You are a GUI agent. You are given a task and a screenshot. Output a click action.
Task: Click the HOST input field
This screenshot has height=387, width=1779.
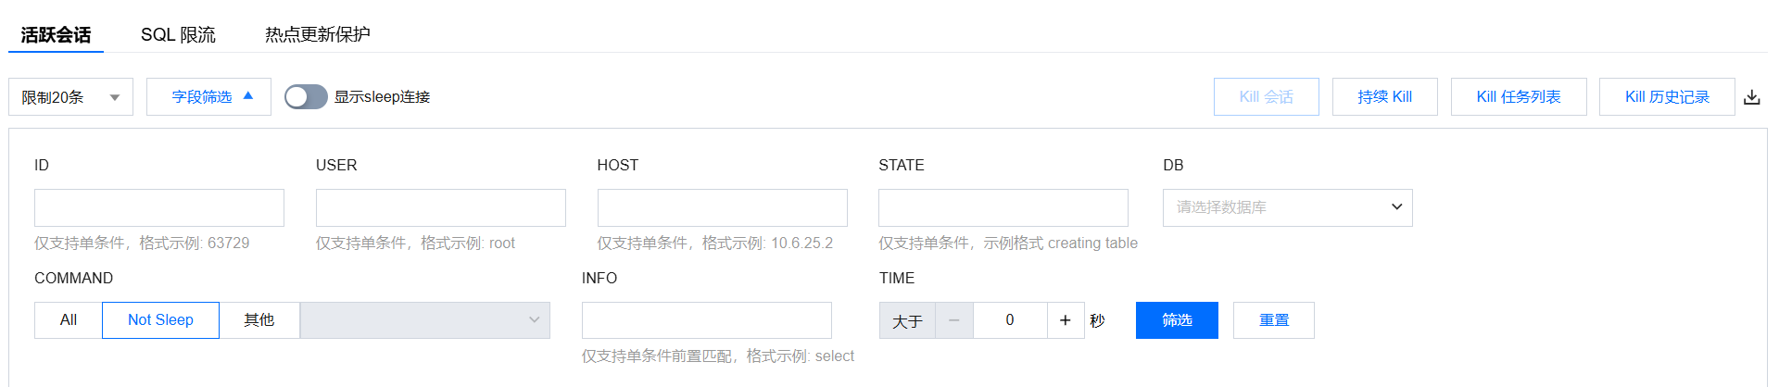[722, 207]
